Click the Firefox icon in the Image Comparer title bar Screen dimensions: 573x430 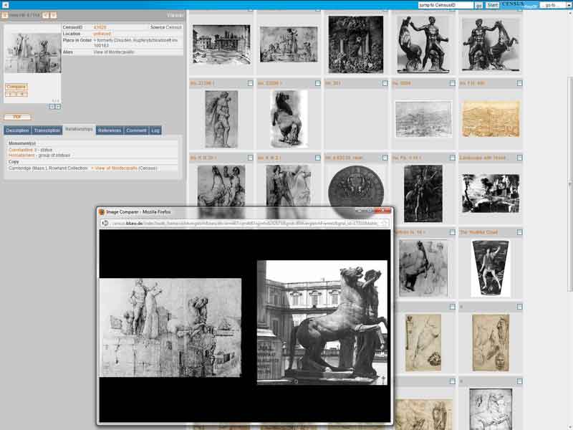point(102,211)
